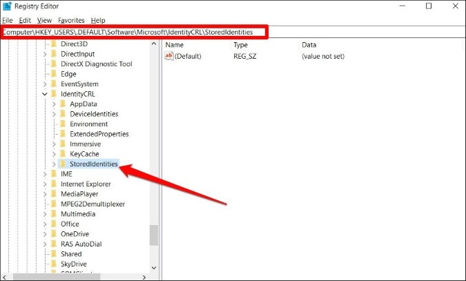Image resolution: width=466 pixels, height=281 pixels.
Task: Select the Office folder icon
Action: coord(54,224)
